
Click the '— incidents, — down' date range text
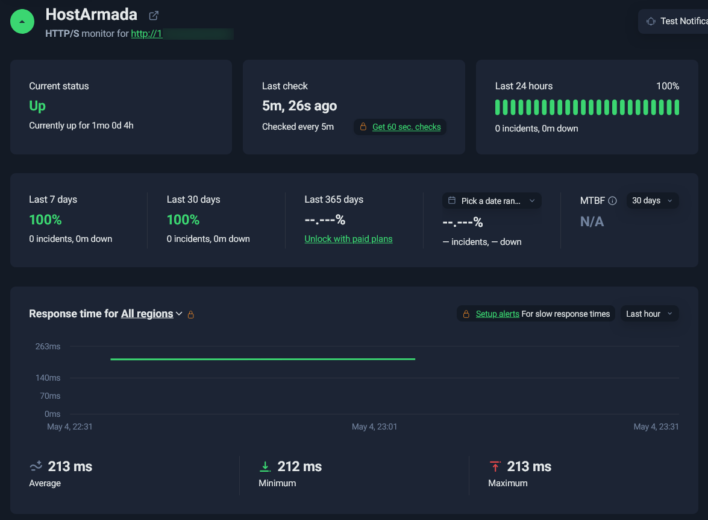482,242
